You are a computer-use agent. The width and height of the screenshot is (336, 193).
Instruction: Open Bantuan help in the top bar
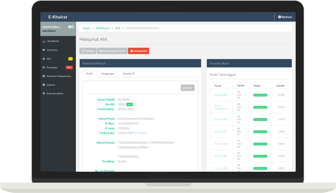(285, 17)
